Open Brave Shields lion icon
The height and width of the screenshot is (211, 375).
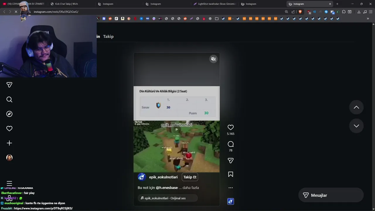coord(300,12)
